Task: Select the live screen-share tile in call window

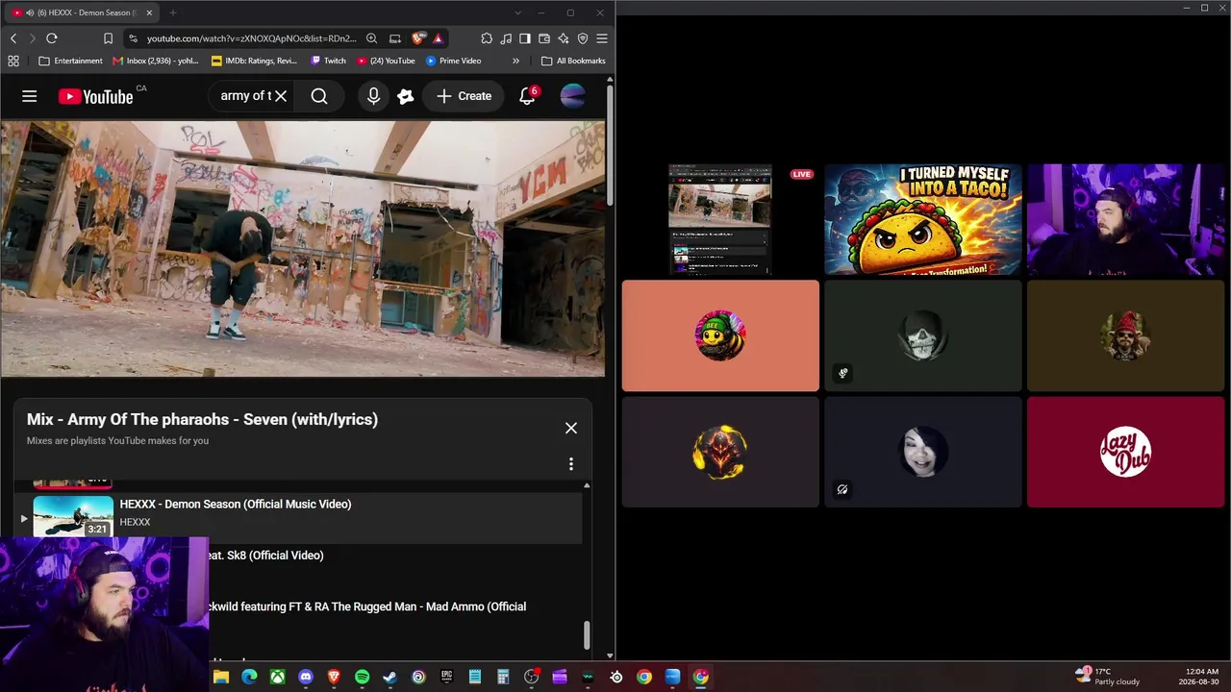Action: pos(720,220)
